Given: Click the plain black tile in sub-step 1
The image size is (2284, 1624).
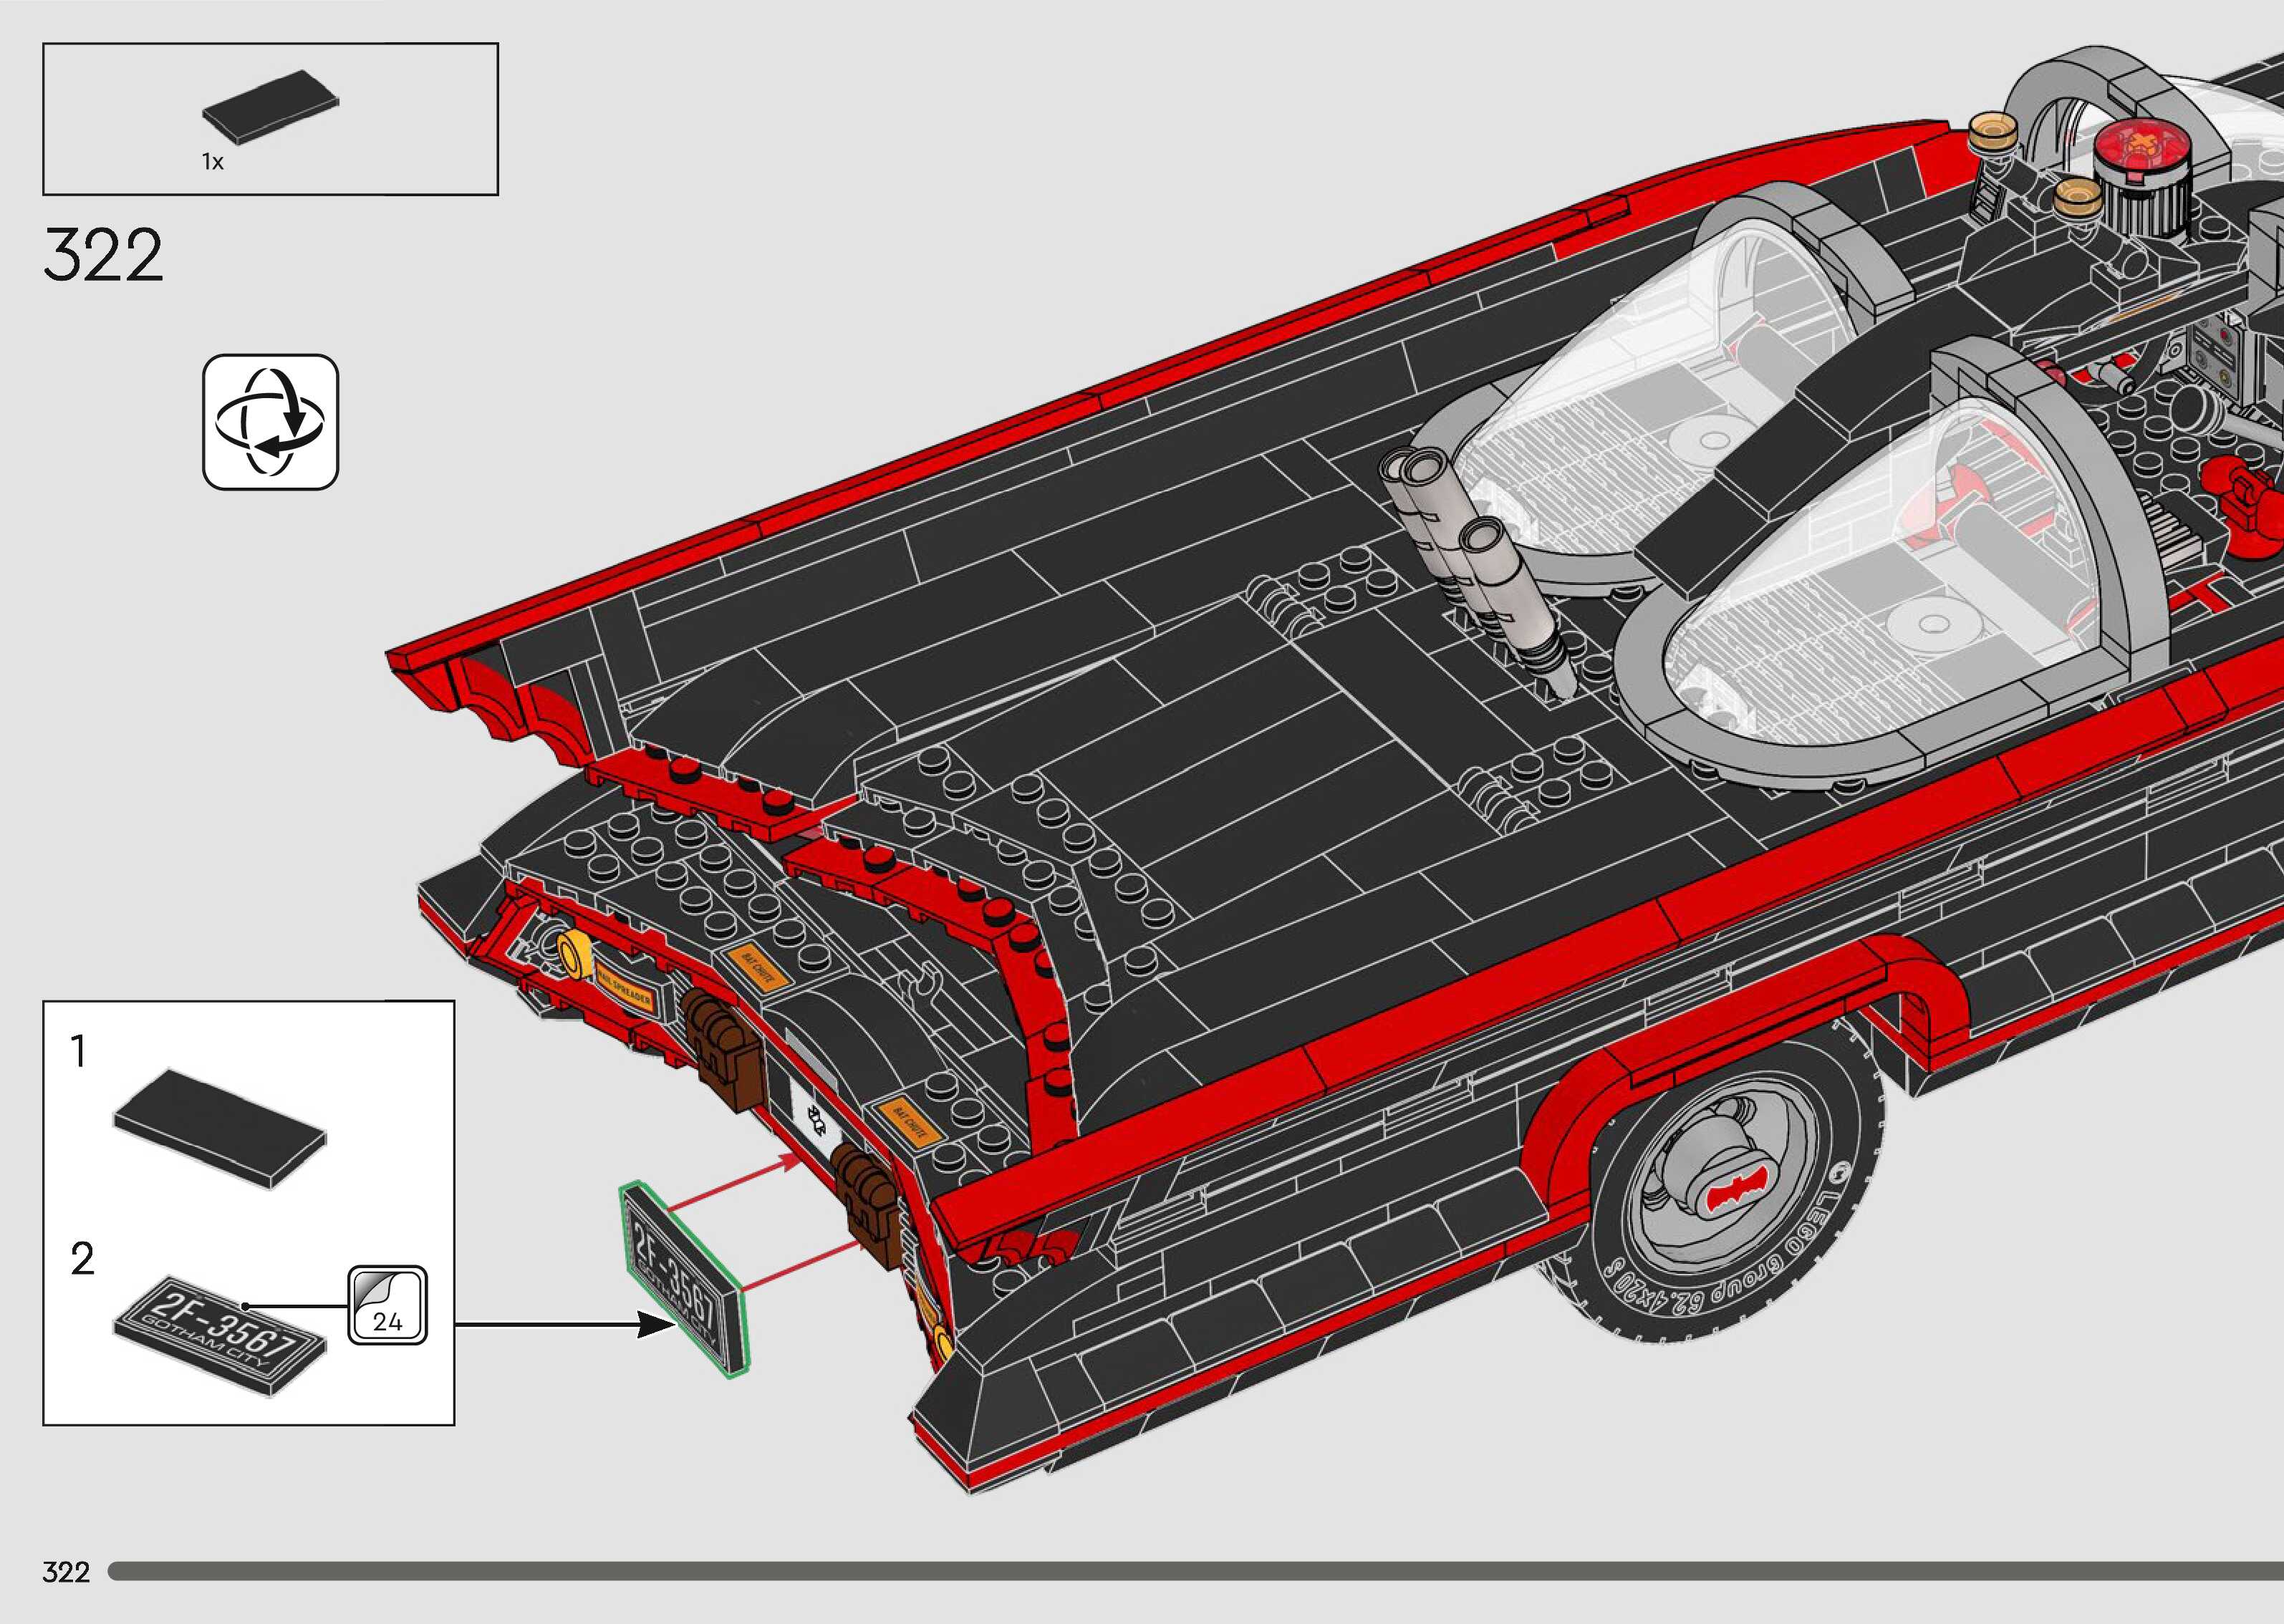Looking at the screenshot, I should pos(219,1128).
